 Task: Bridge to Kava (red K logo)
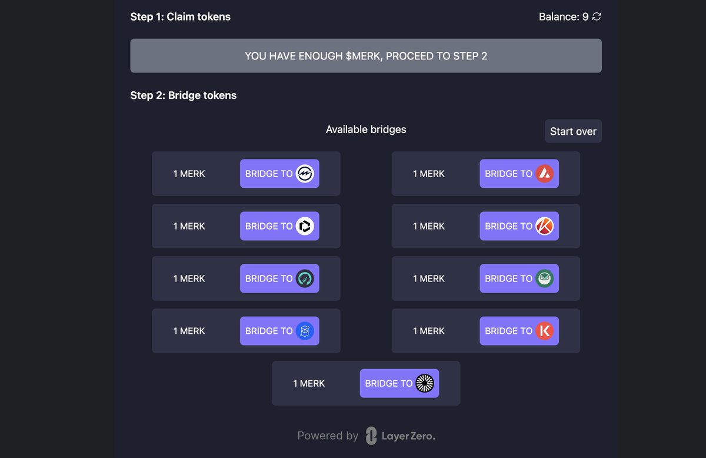(x=519, y=331)
